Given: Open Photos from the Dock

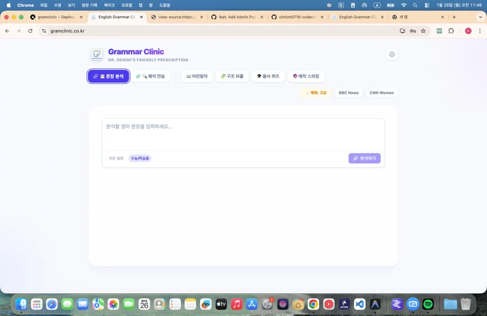Looking at the screenshot, I should pos(113,304).
